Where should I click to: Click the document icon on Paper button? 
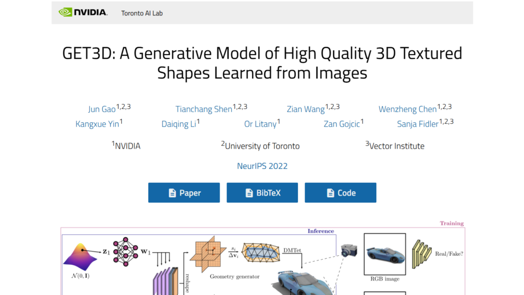pyautogui.click(x=172, y=193)
